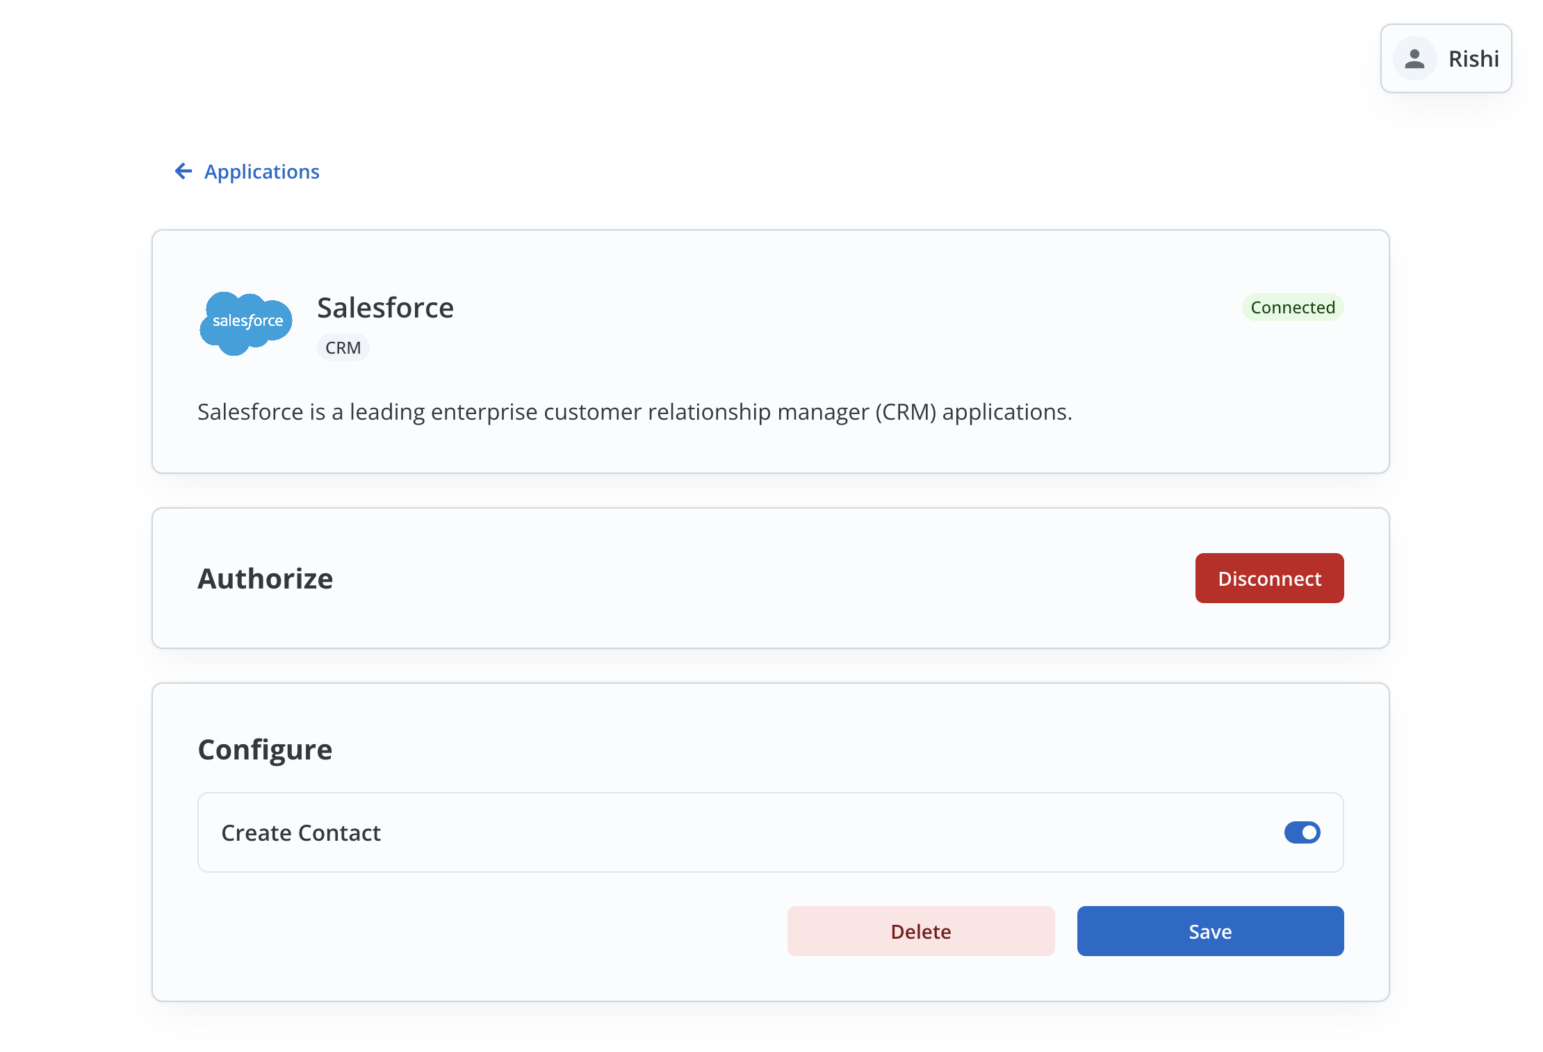1543x1052 pixels.
Task: Click the back arrow beside Applications
Action: click(183, 171)
